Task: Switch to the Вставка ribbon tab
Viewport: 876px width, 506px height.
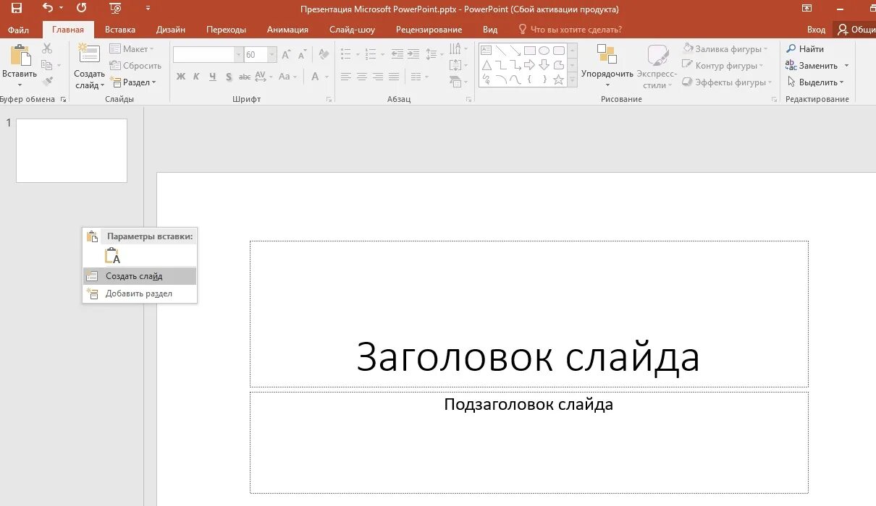Action: pos(119,30)
